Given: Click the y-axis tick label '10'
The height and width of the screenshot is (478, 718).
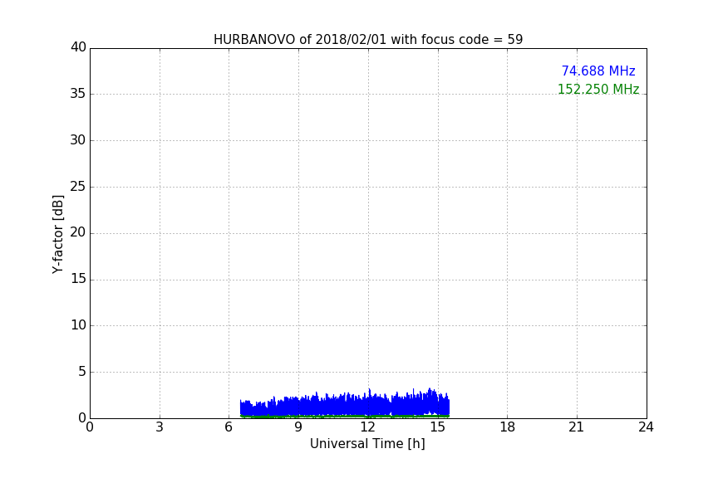Looking at the screenshot, I should point(78,325).
